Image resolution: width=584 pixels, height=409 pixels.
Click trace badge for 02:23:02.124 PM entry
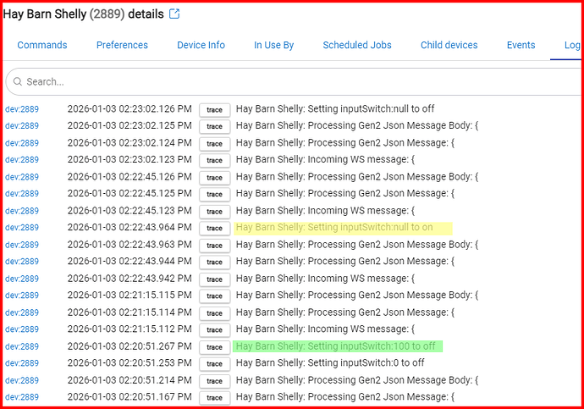214,144
